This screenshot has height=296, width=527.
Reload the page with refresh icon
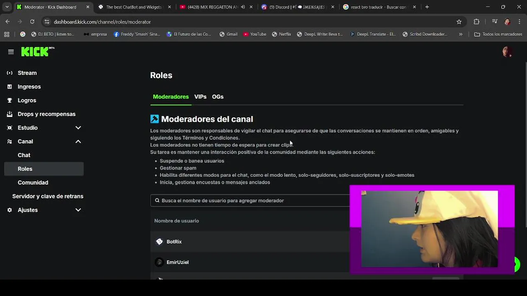click(x=32, y=22)
